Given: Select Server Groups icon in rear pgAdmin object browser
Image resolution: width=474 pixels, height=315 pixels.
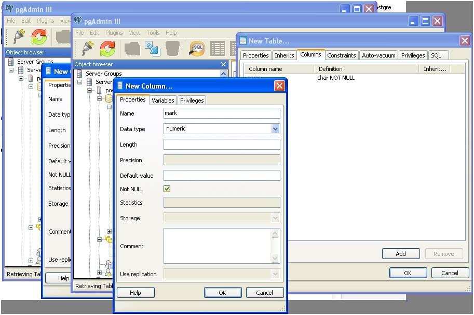Looking at the screenshot, I should (x=11, y=62).
